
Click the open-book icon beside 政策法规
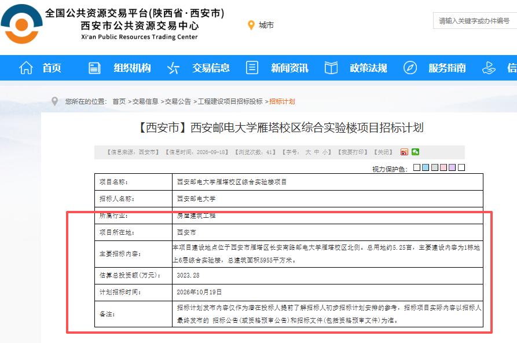(x=331, y=68)
